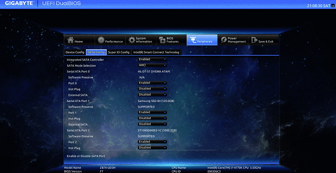Open Hot Plug dropdown under Port 1
Image resolution: width=336 pixels, height=173 pixels.
click(x=152, y=118)
